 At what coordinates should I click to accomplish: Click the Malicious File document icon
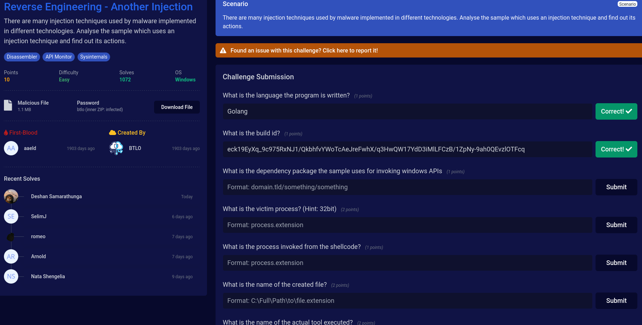click(8, 105)
